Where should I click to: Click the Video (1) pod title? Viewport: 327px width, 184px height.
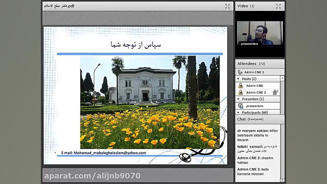pyautogui.click(x=246, y=6)
